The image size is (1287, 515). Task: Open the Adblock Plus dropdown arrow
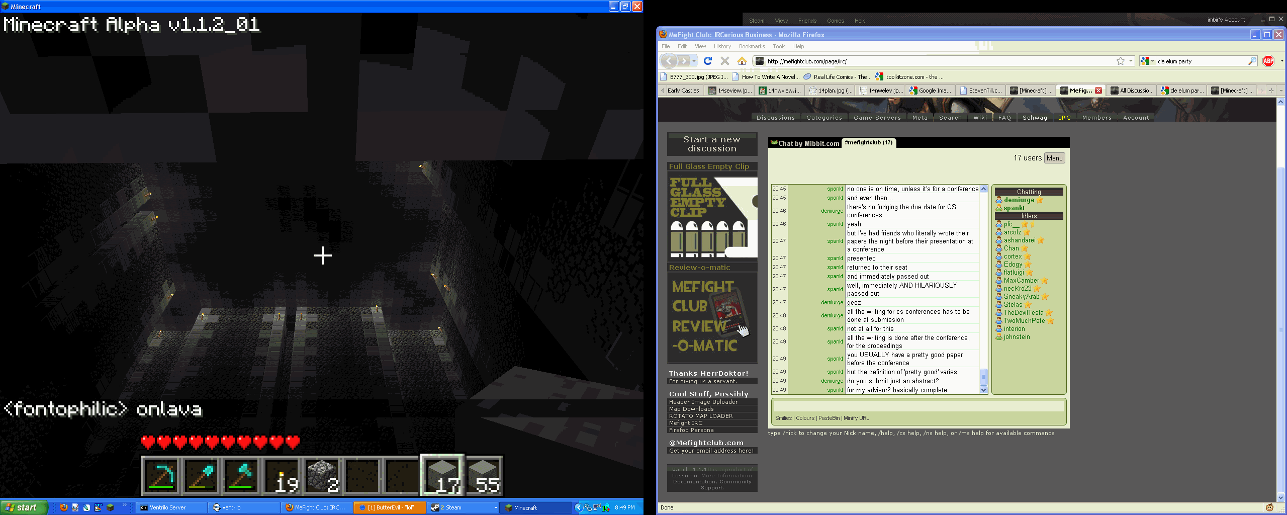point(1281,61)
